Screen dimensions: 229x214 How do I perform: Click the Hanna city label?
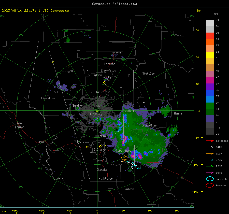click(178, 113)
